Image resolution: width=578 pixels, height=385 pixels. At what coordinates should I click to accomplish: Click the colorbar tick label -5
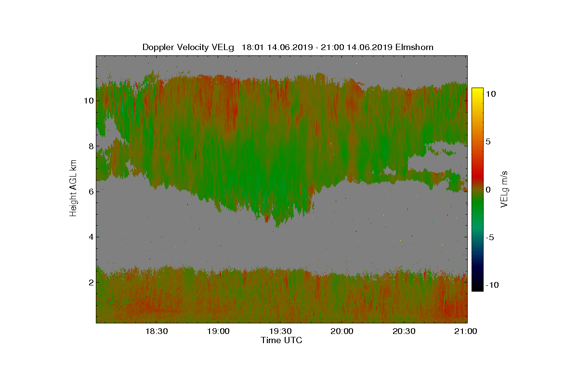[x=489, y=237]
